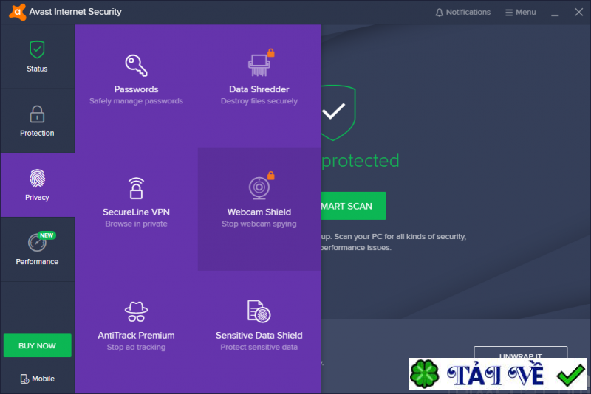This screenshot has width=591, height=394.
Task: Click the AntiTrack Premium title text
Action: tap(136, 335)
